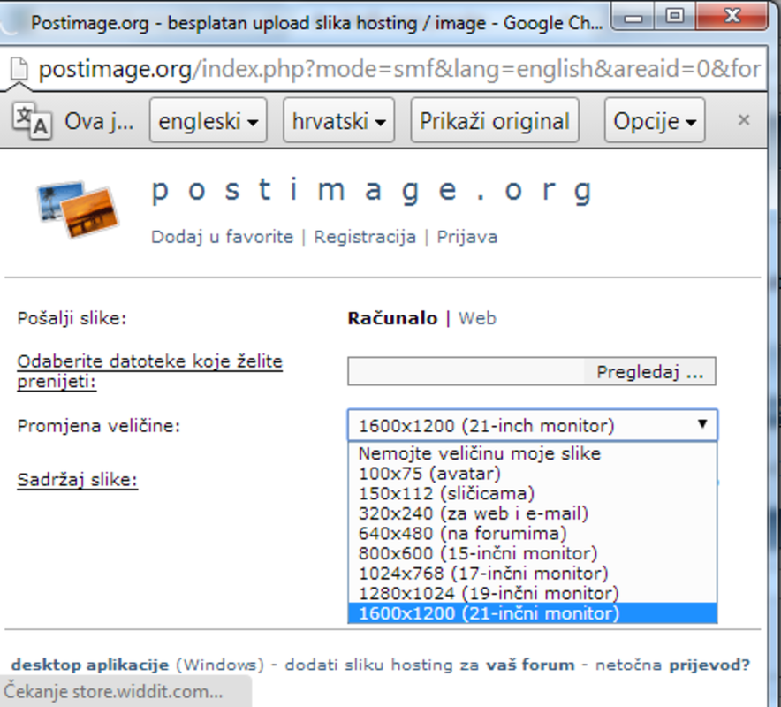
Task: Close the Chrome window
Action: [732, 17]
